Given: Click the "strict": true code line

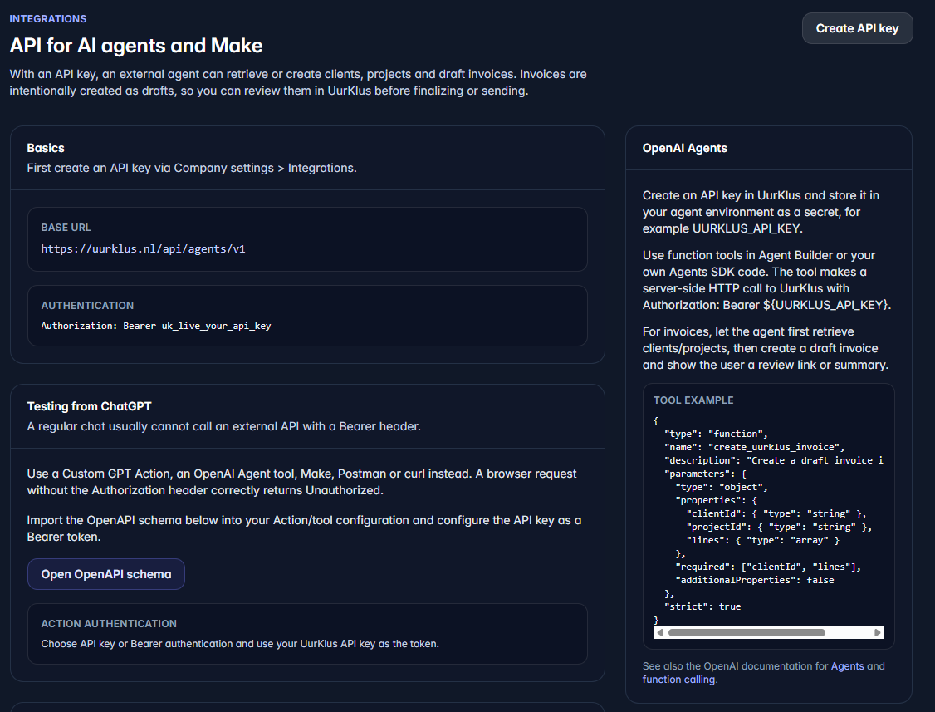Looking at the screenshot, I should point(702,606).
